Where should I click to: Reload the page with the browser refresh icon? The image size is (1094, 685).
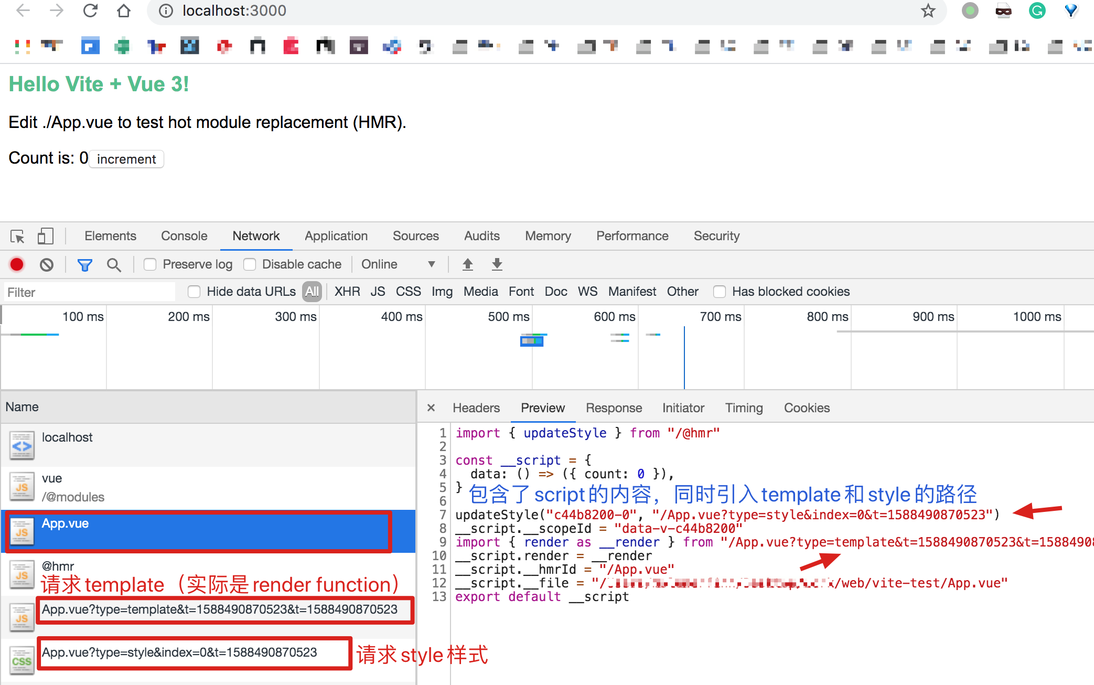click(x=91, y=10)
